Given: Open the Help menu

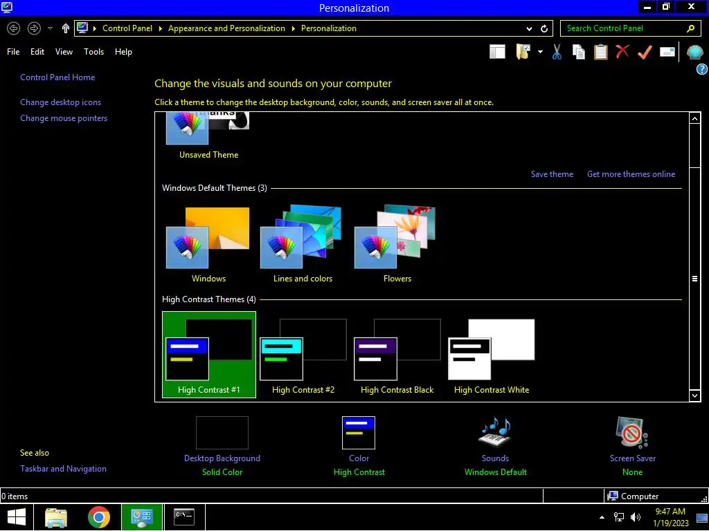Looking at the screenshot, I should (x=123, y=52).
